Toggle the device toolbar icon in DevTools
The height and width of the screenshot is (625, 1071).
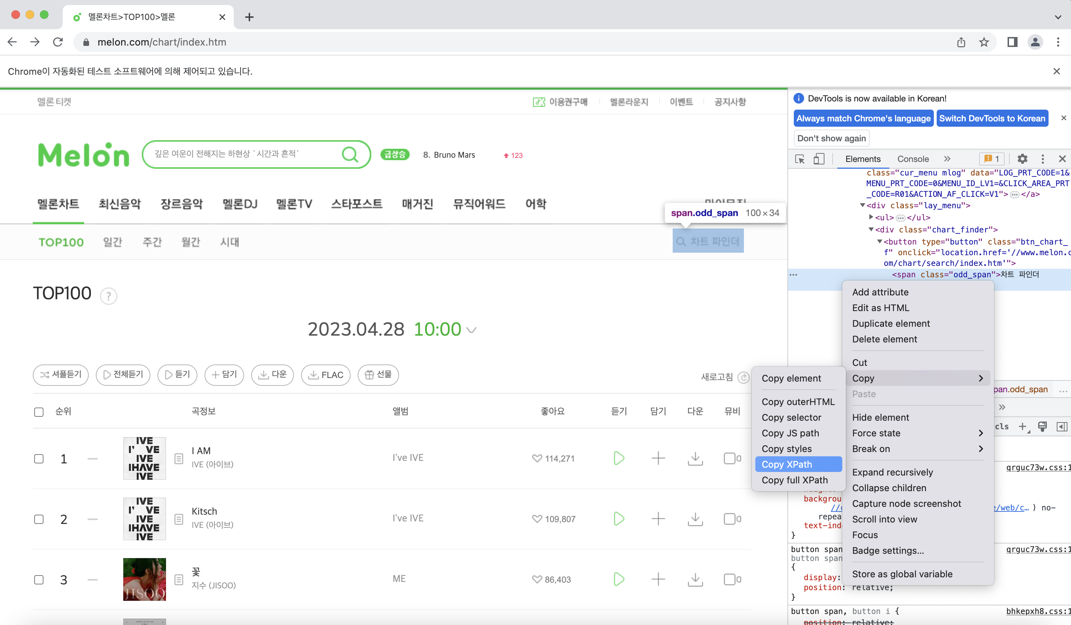[x=818, y=159]
